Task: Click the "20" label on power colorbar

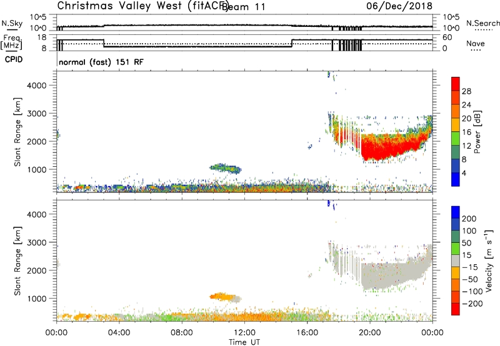Action: click(x=466, y=119)
